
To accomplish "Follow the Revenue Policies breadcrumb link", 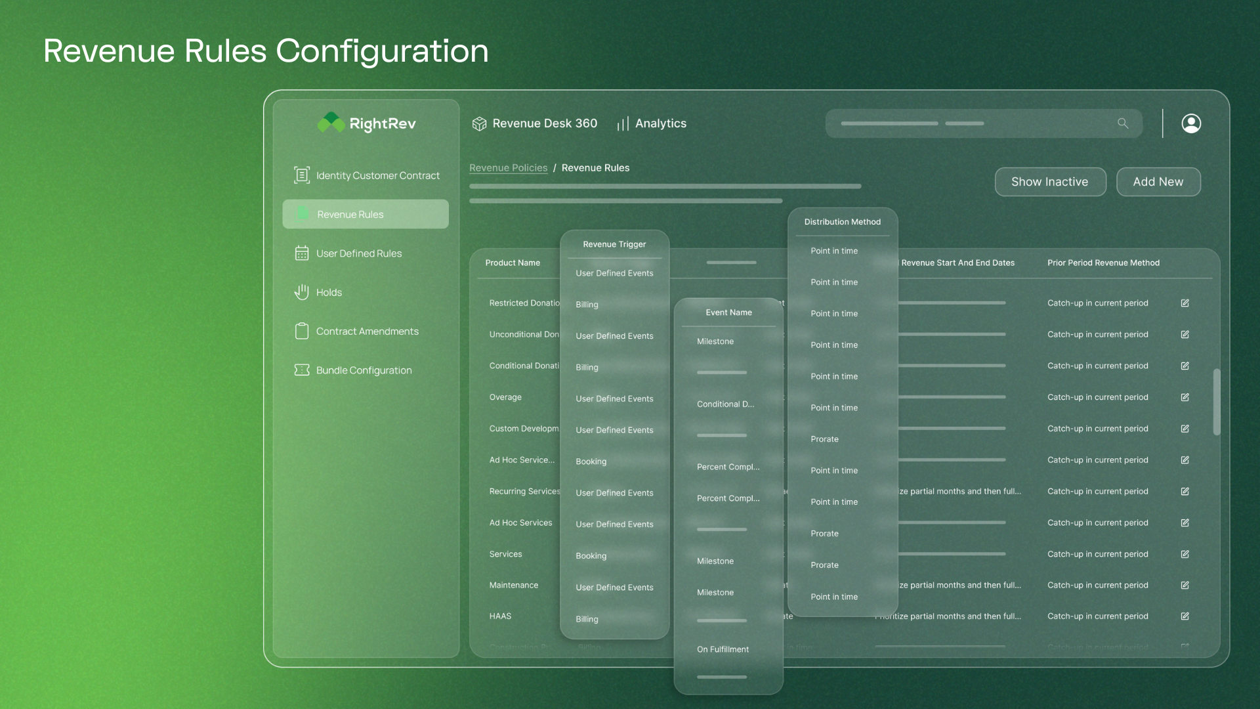I will pyautogui.click(x=508, y=168).
